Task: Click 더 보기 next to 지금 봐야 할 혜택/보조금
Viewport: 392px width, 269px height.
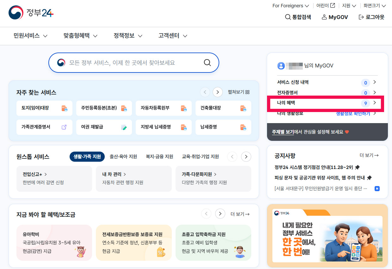Action: 240,214
